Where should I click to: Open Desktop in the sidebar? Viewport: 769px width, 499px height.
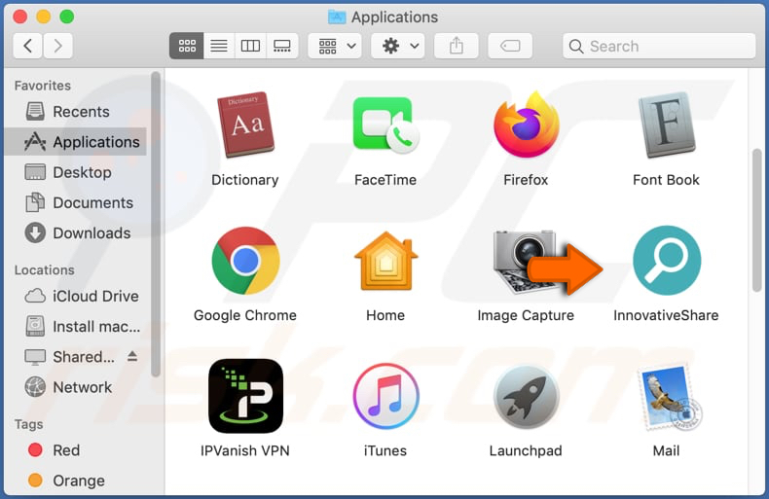[x=76, y=172]
